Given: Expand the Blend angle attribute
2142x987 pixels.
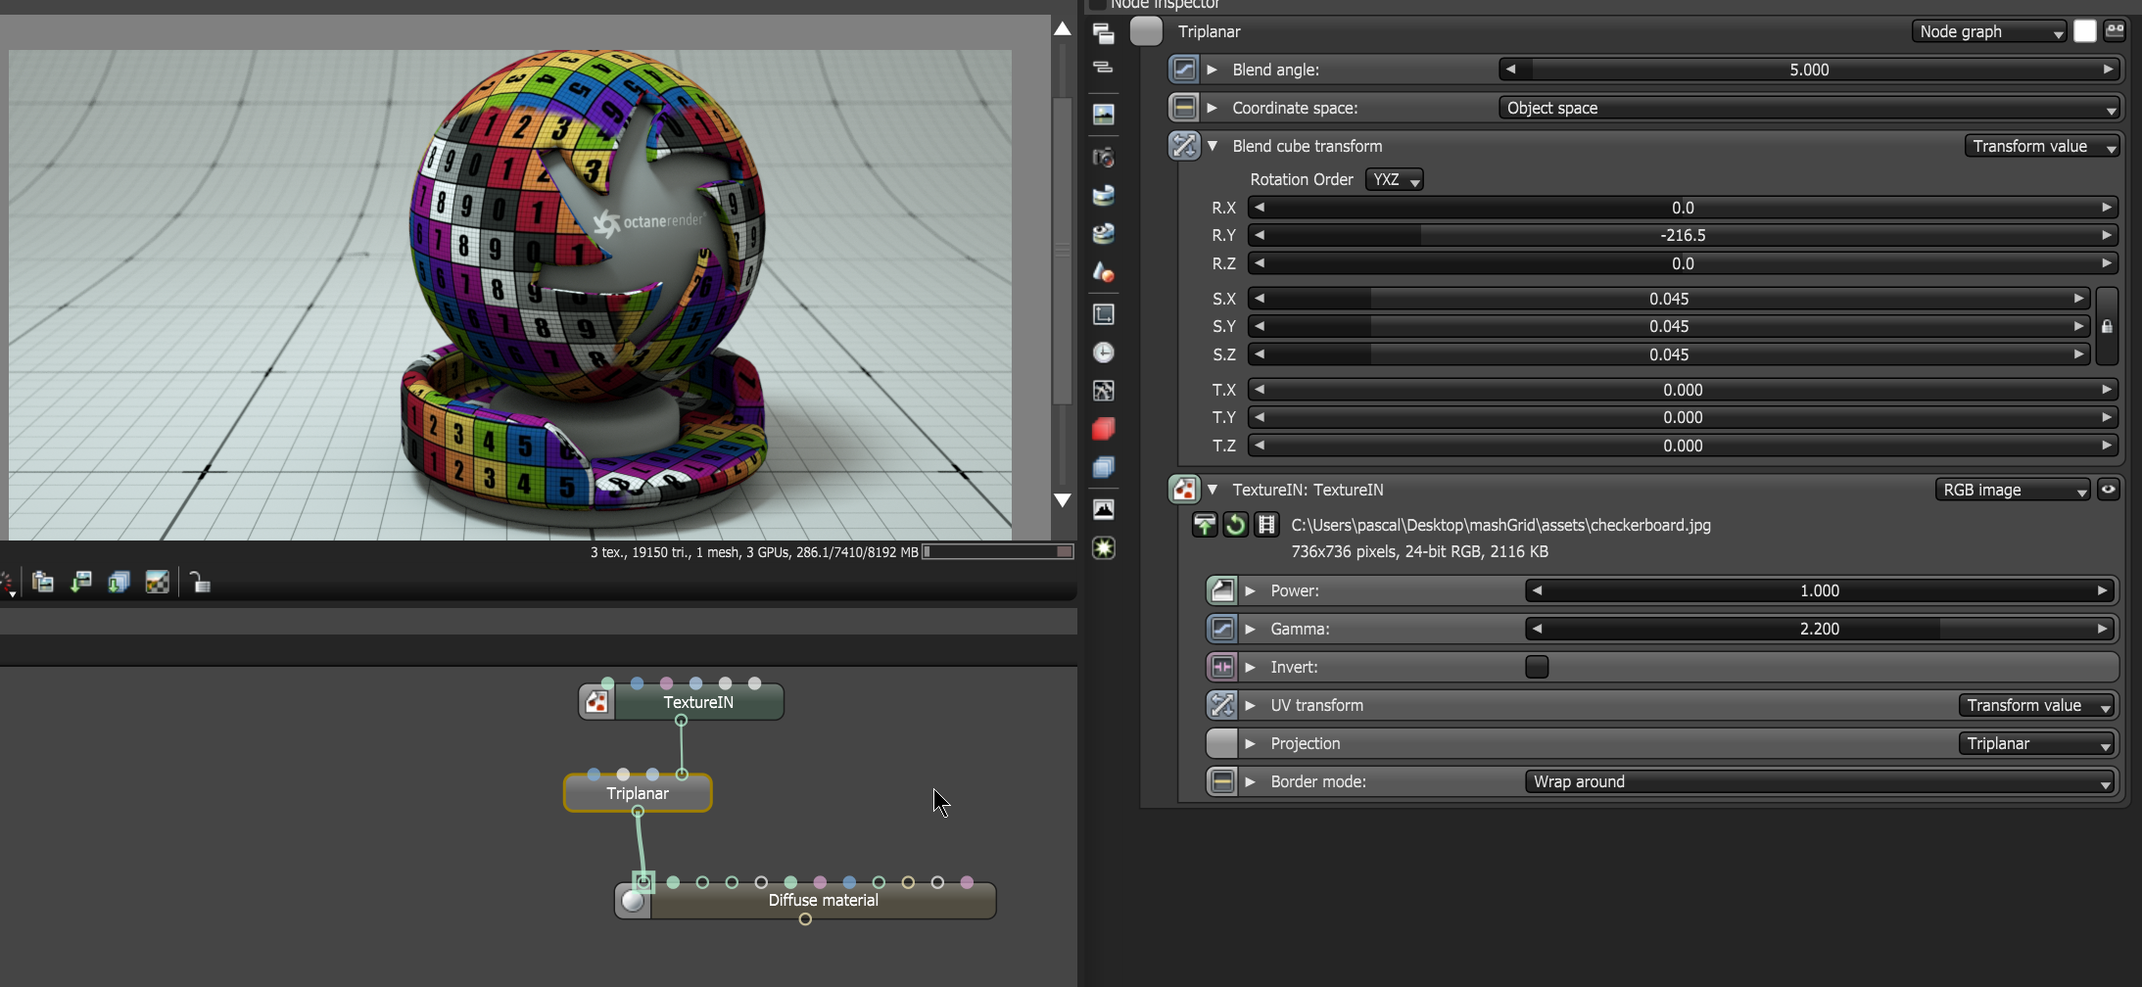Looking at the screenshot, I should [1213, 70].
